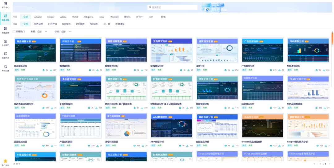Filter scenario by 市场分析
The width and height of the screenshot is (334, 168).
click(94, 24)
